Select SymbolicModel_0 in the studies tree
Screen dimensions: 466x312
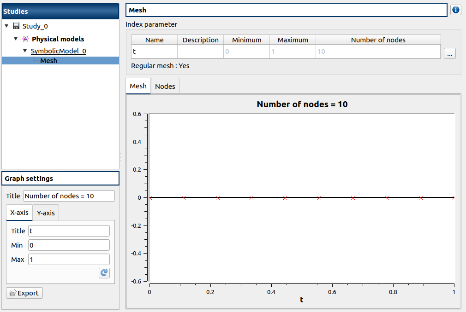click(x=58, y=51)
